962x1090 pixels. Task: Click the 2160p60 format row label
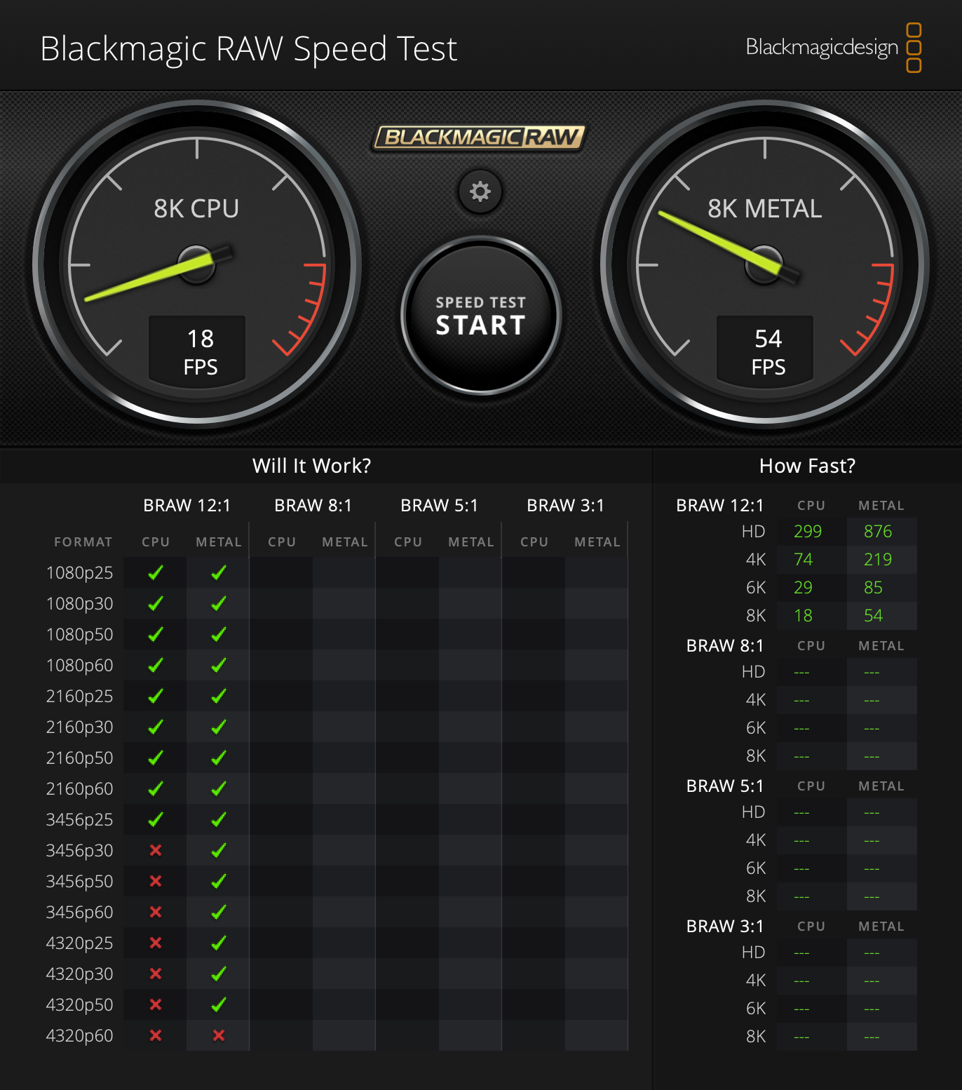[x=79, y=789]
